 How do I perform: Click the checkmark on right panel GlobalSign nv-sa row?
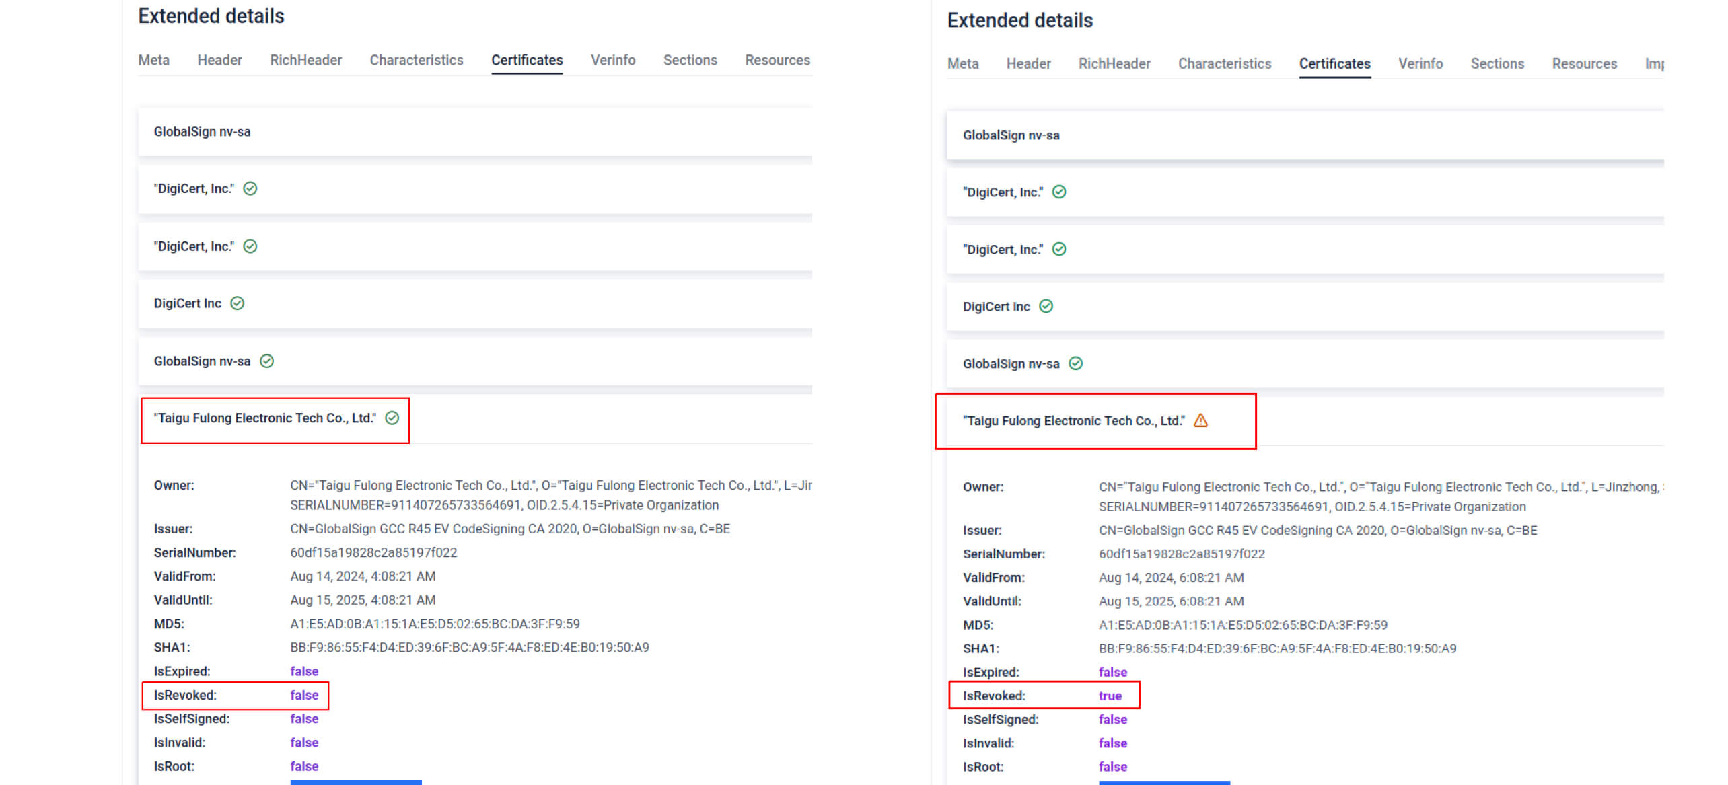pos(1076,364)
